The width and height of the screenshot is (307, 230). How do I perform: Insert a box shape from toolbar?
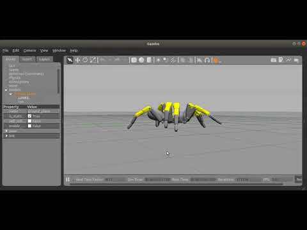(134, 60)
